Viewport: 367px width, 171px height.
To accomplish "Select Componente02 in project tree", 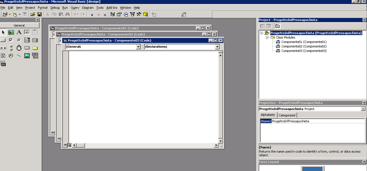I will click(303, 46).
